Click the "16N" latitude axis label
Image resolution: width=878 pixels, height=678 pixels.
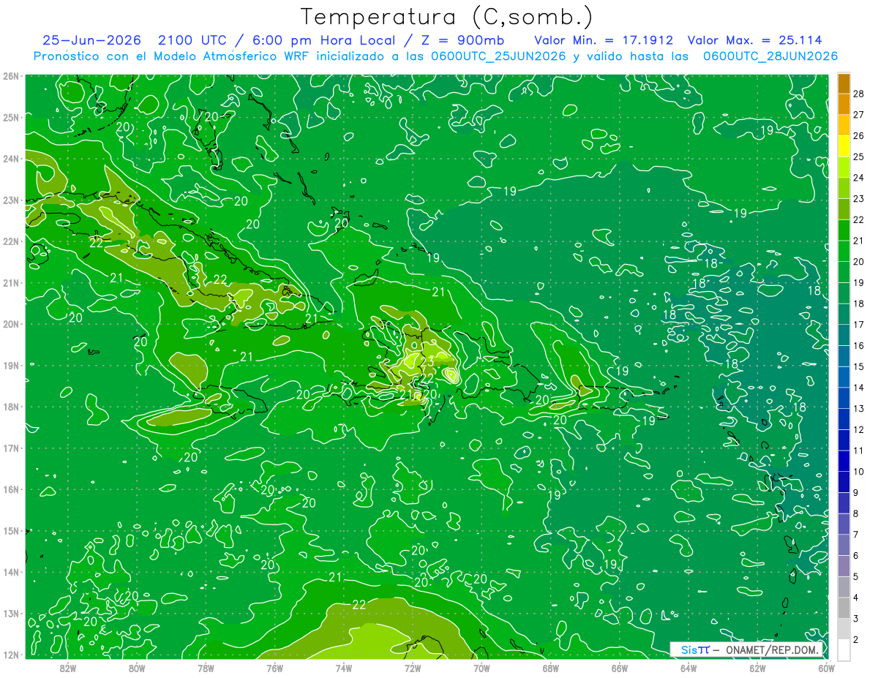click(x=11, y=489)
